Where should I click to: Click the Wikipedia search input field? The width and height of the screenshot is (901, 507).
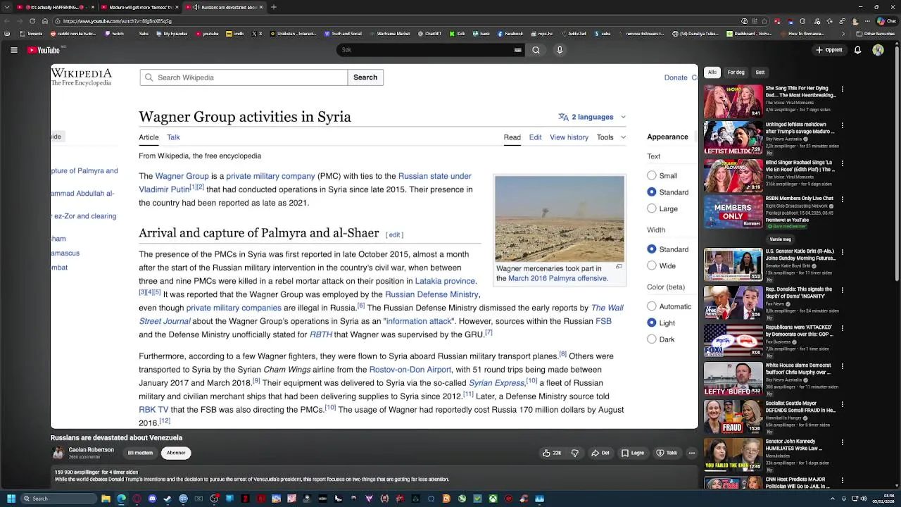click(244, 77)
